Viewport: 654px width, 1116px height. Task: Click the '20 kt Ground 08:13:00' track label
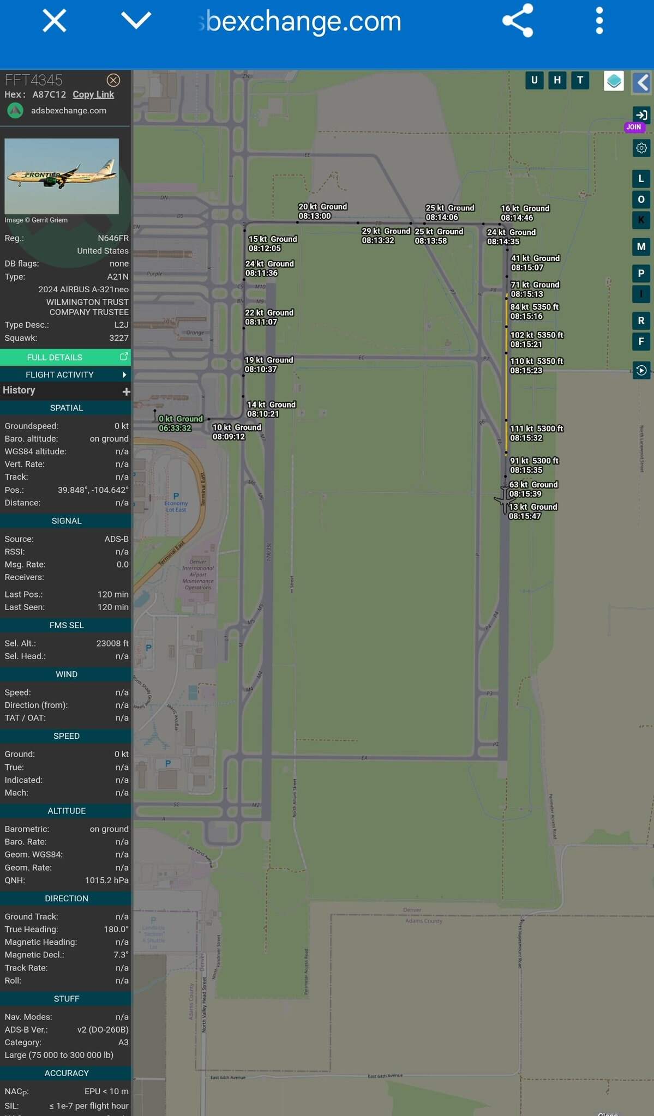322,211
